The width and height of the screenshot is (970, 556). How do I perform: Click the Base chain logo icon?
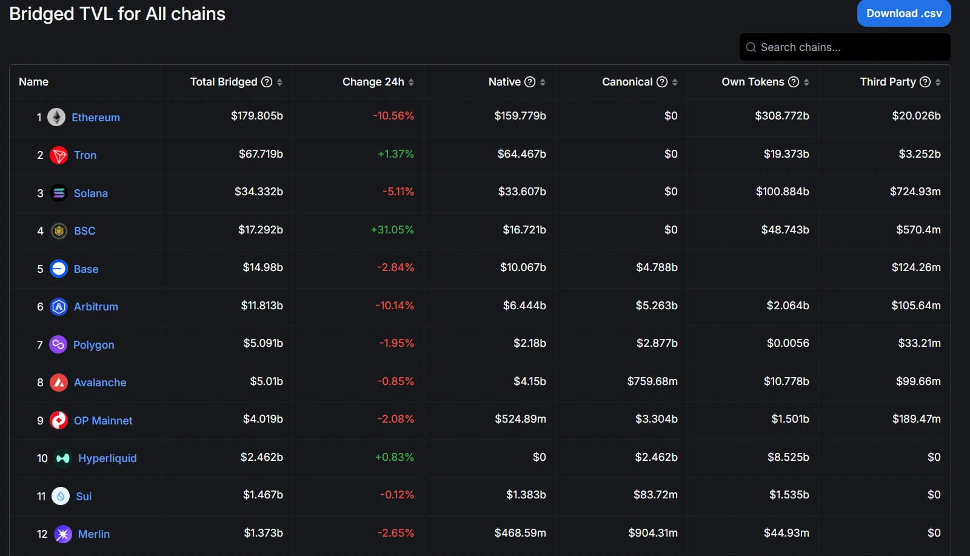59,269
